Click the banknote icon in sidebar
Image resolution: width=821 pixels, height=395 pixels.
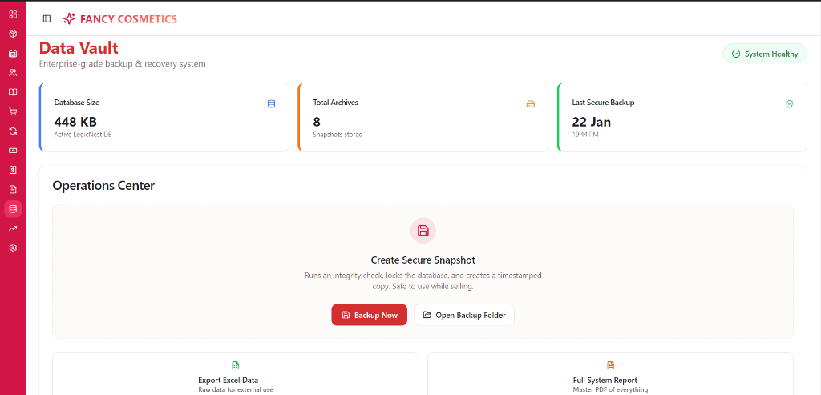pyautogui.click(x=13, y=151)
